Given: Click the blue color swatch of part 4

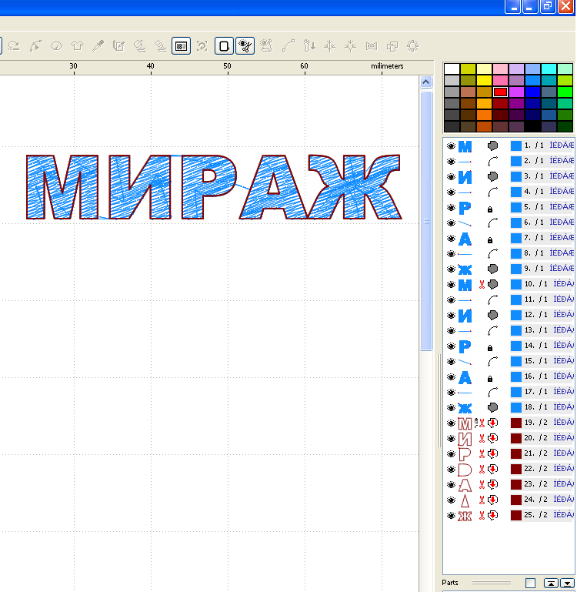Looking at the screenshot, I should coord(516,192).
